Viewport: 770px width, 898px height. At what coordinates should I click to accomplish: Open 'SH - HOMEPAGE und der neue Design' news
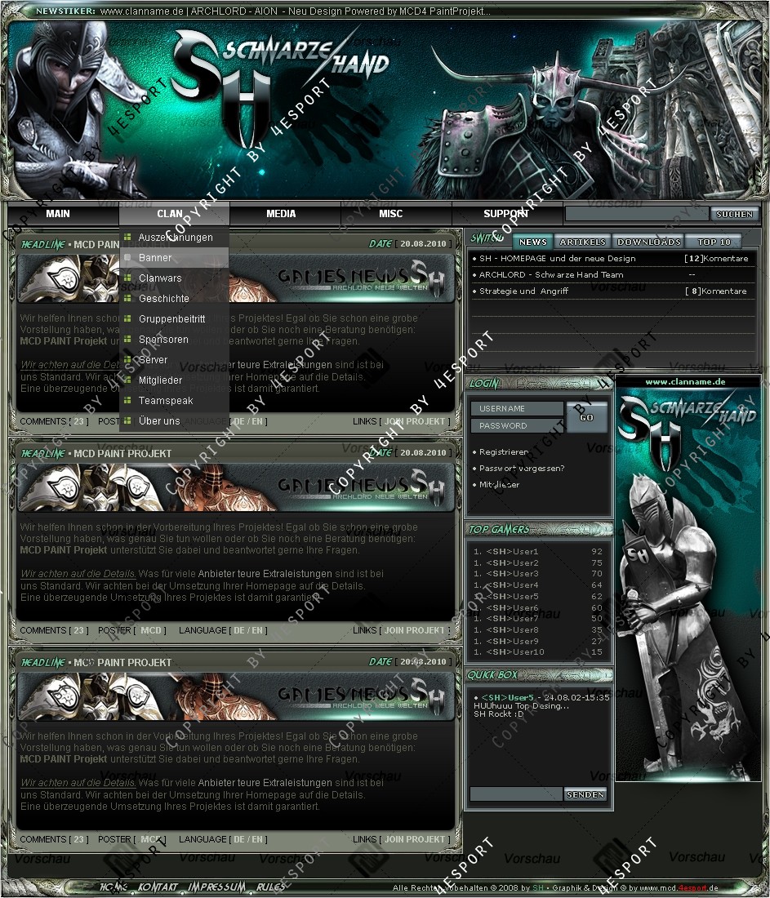point(557,258)
